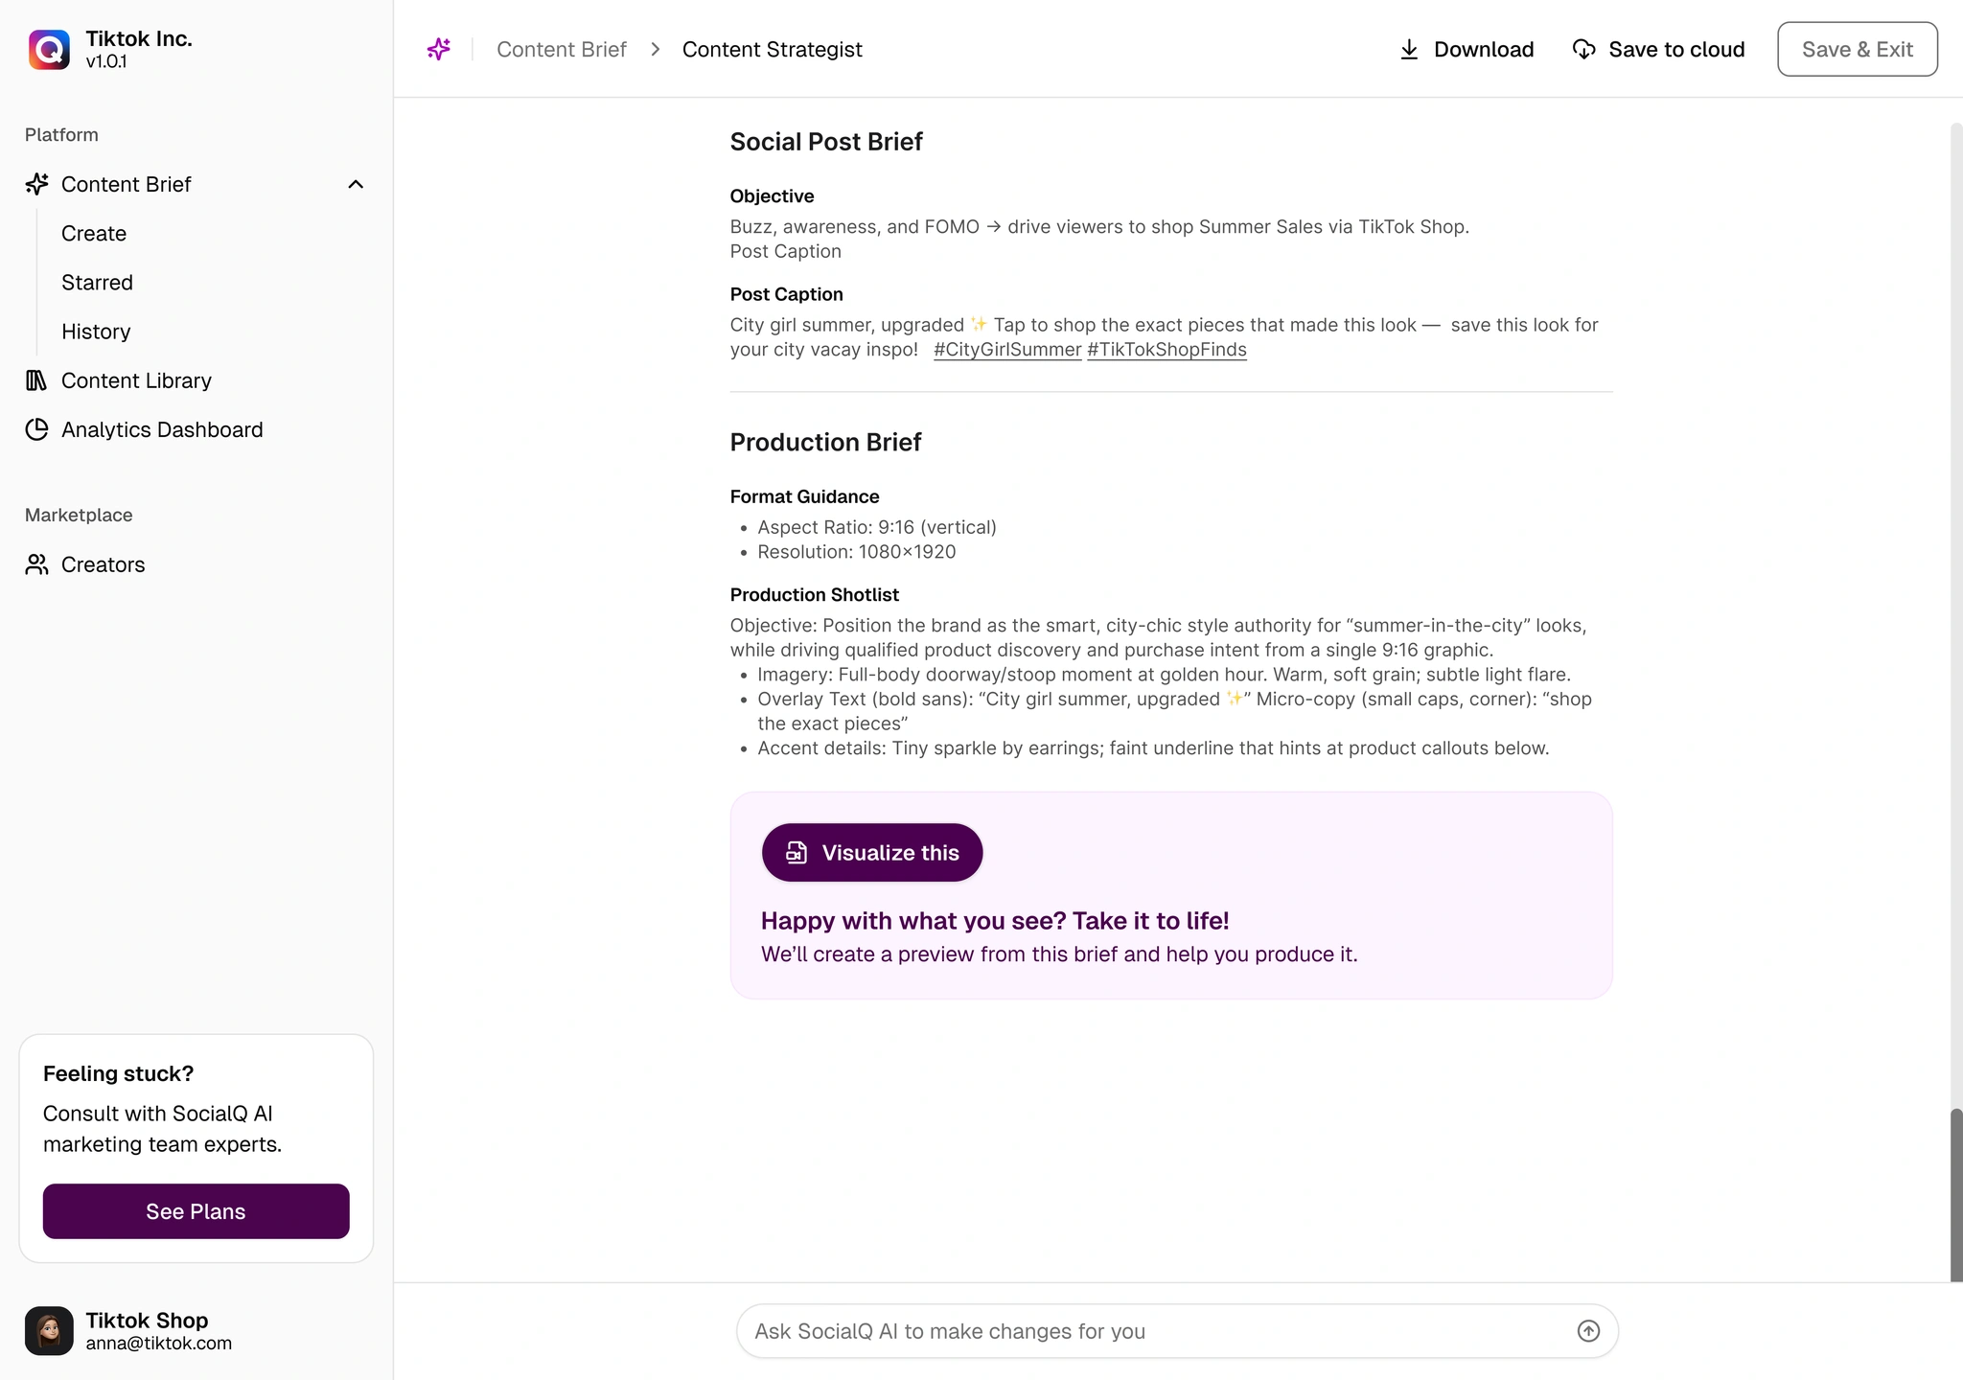The width and height of the screenshot is (1963, 1380).
Task: Switch to the History tab
Action: click(x=96, y=331)
